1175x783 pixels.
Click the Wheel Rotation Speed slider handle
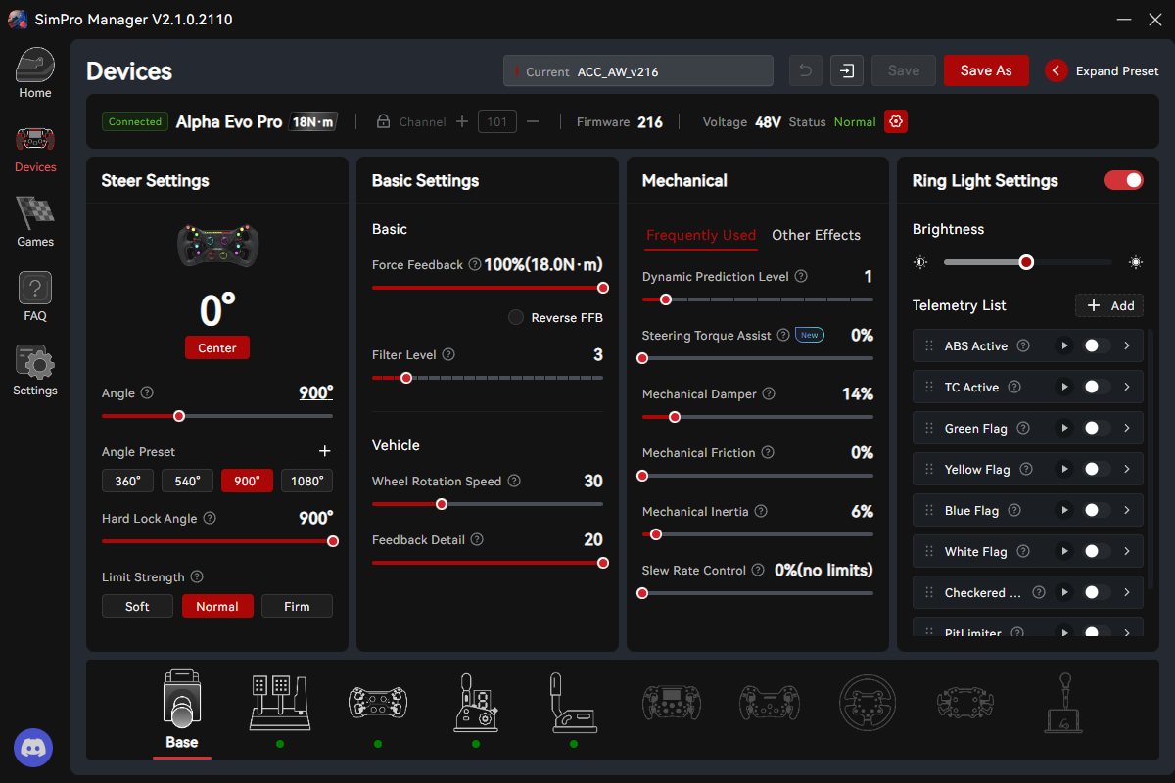point(442,504)
